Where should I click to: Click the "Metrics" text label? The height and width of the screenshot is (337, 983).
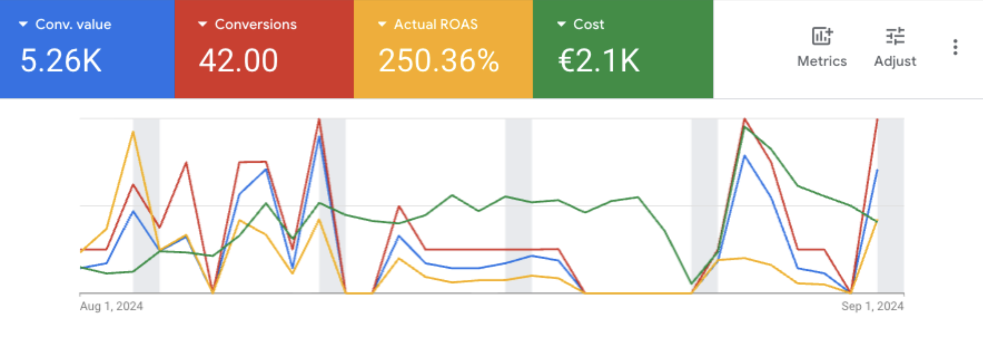point(822,61)
